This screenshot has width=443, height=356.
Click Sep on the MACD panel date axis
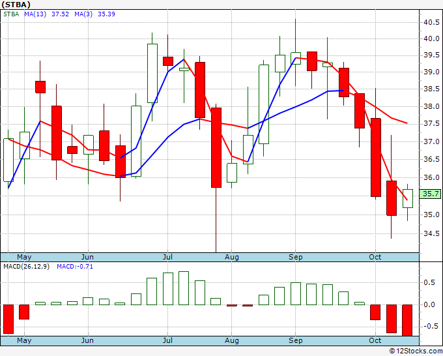coord(296,340)
